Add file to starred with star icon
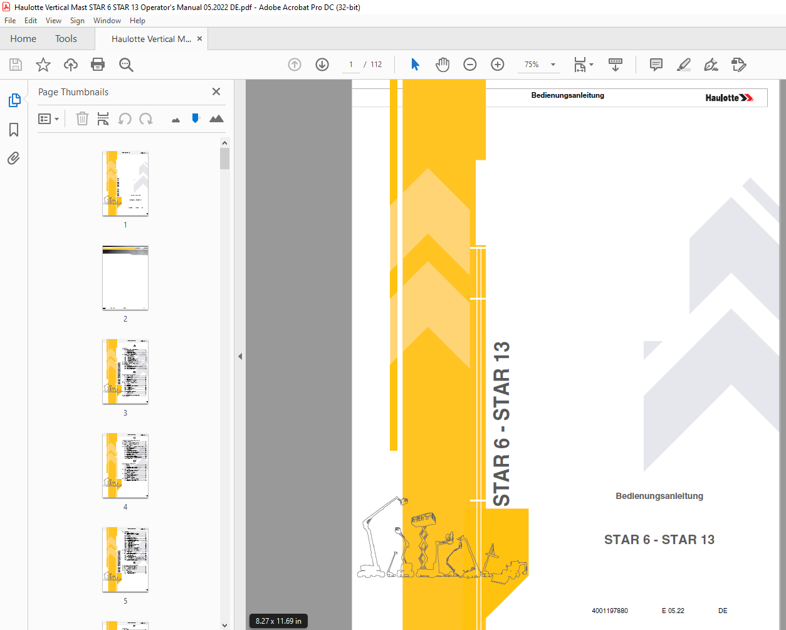 [x=43, y=65]
